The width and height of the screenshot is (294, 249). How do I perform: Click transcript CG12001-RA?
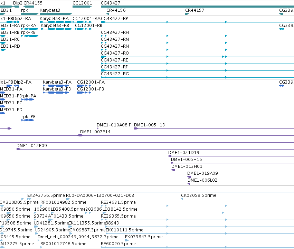point(82,22)
